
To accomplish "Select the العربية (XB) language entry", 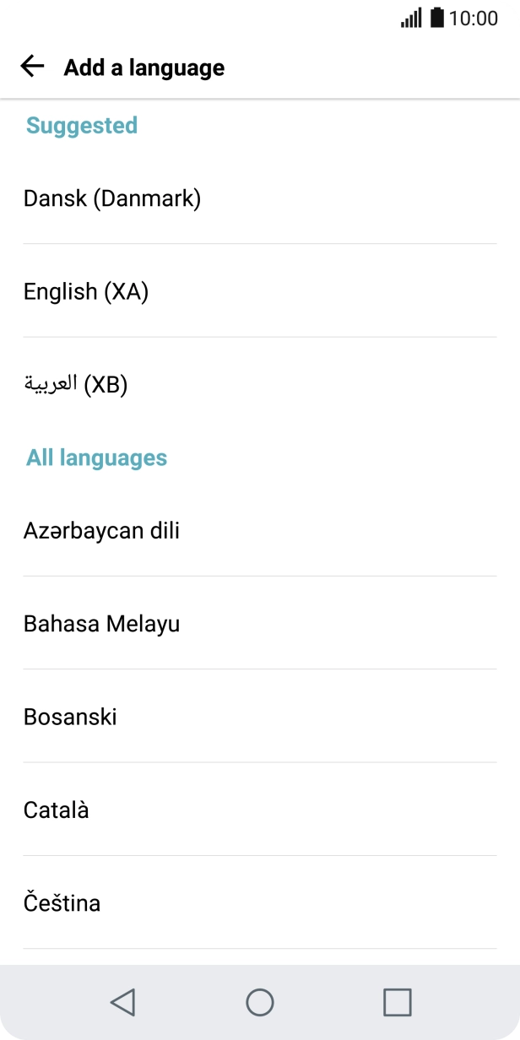I will [74, 384].
